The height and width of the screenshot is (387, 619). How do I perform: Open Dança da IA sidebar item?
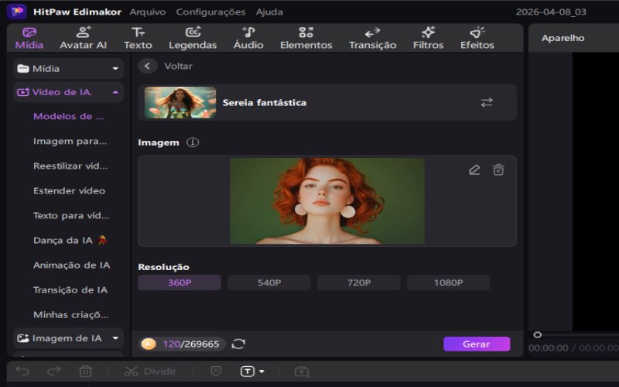tap(70, 240)
